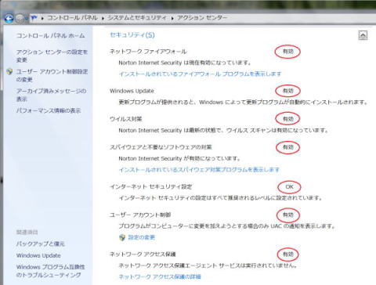This screenshot has height=285, width=376.
Task: Open コントロール パネル in the breadcrumb
Action: (x=72, y=18)
